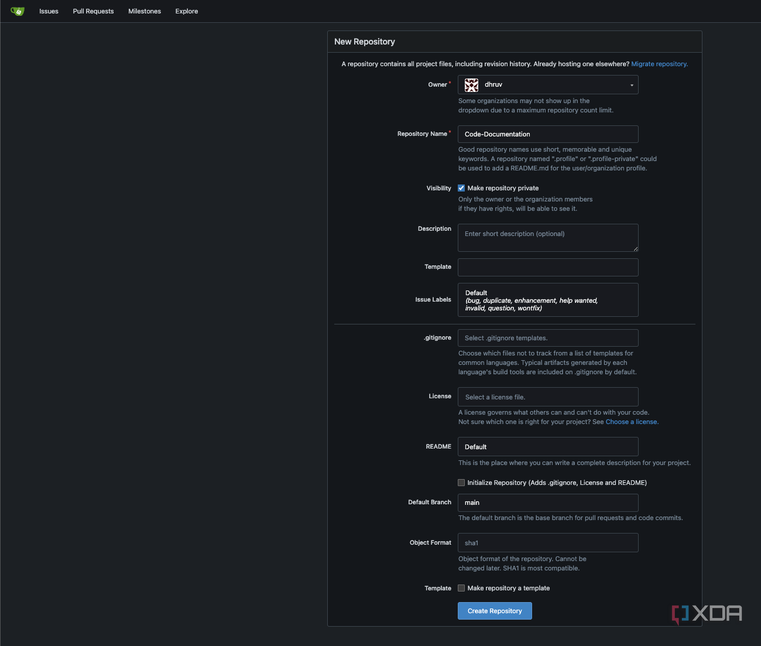Follow the Choose a license link
Image resolution: width=761 pixels, height=646 pixels.
(632, 422)
